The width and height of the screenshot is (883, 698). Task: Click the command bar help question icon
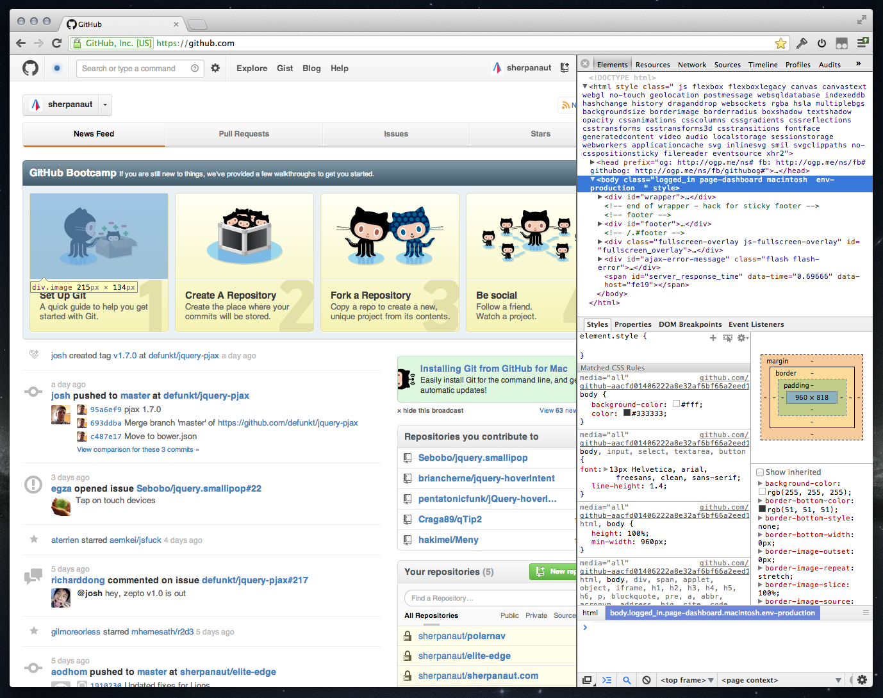[x=195, y=68]
